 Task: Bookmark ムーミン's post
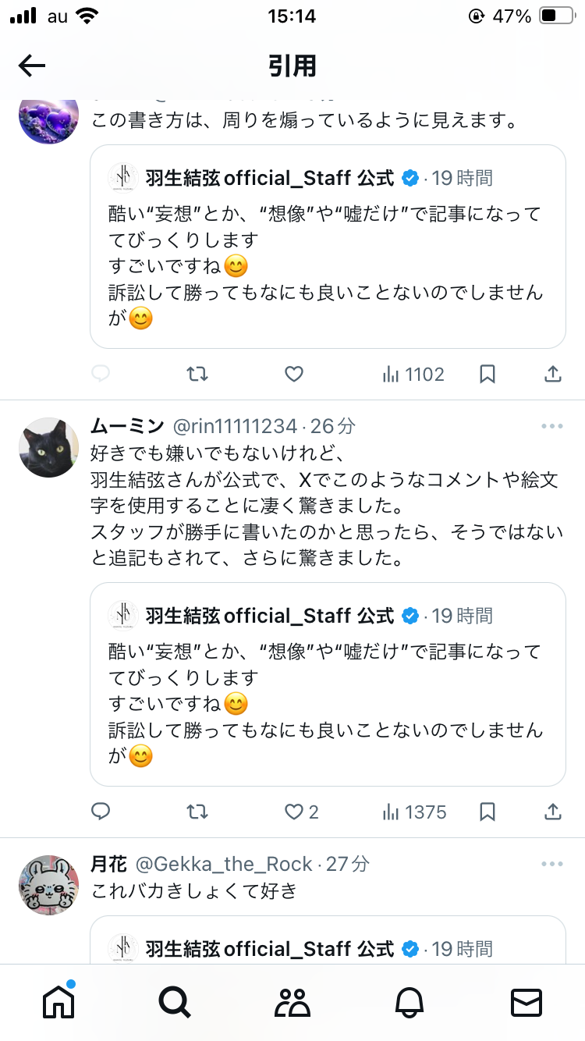pos(487,812)
